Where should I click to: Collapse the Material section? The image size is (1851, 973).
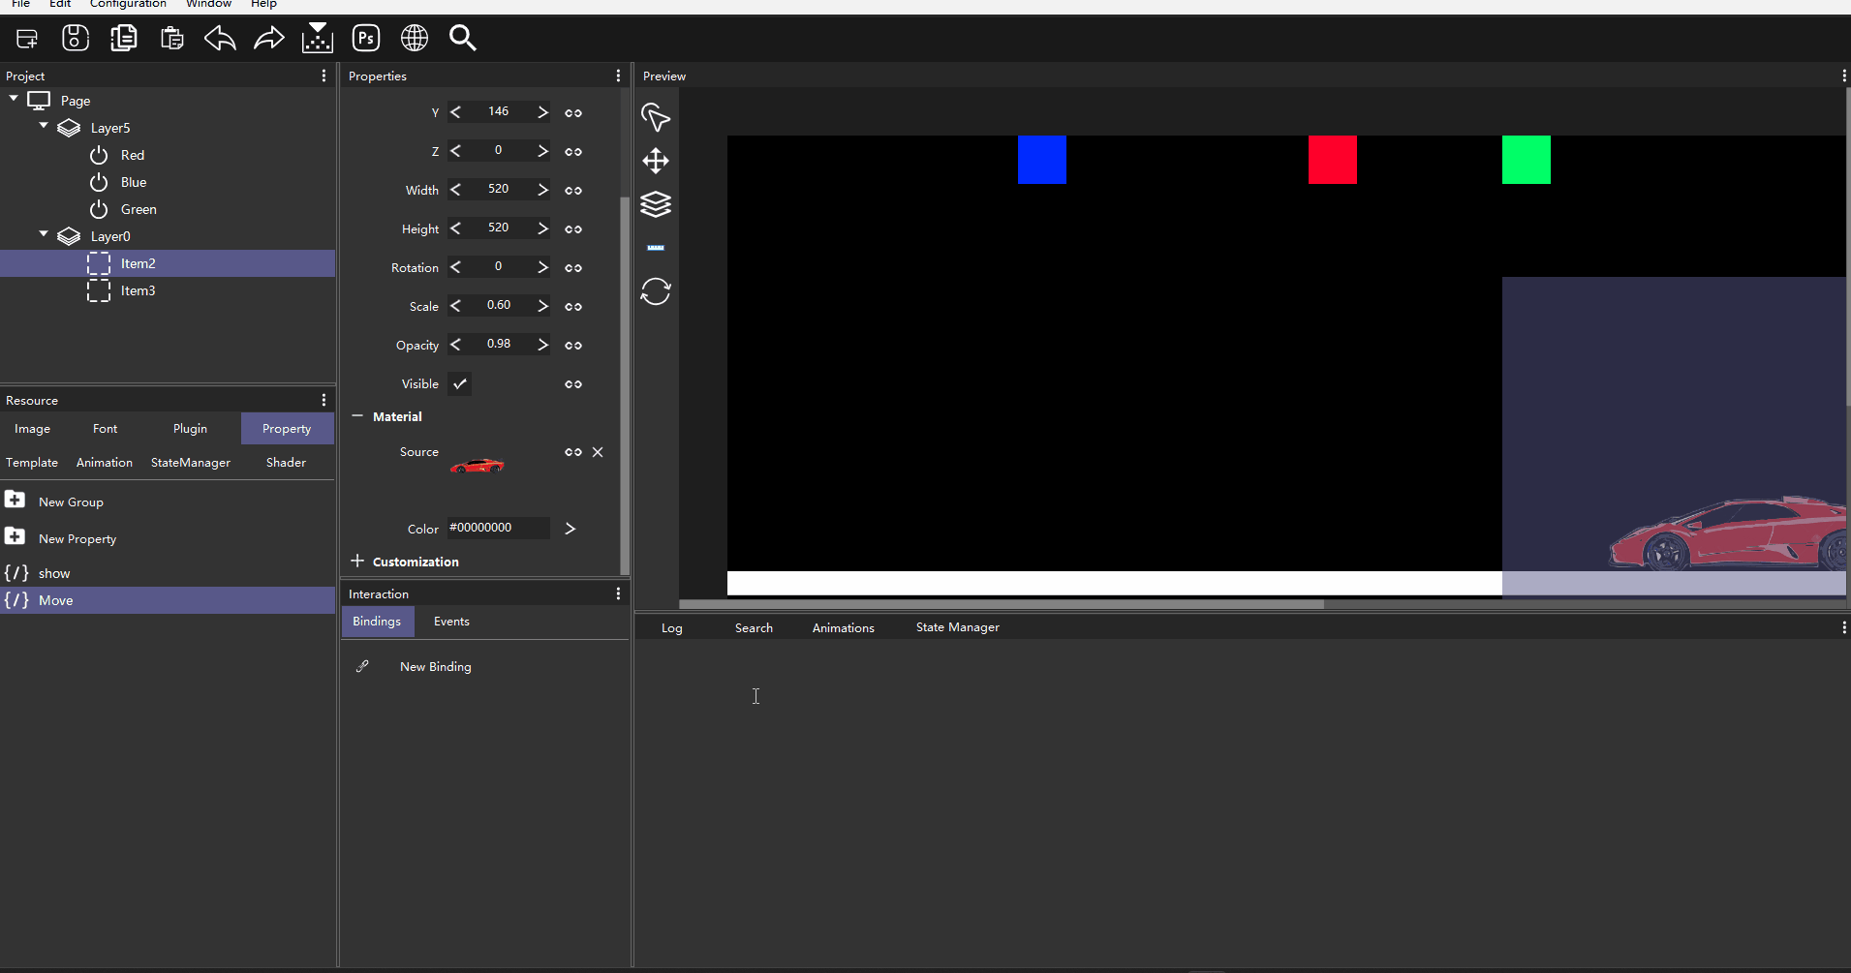point(357,416)
